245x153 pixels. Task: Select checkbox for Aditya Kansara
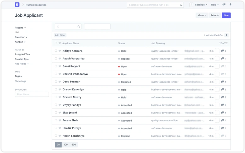tap(56, 51)
